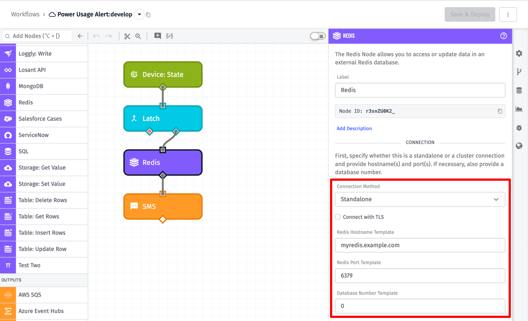This screenshot has width=528, height=321.
Task: Select the purple Redis node on canvas
Action: [x=163, y=162]
